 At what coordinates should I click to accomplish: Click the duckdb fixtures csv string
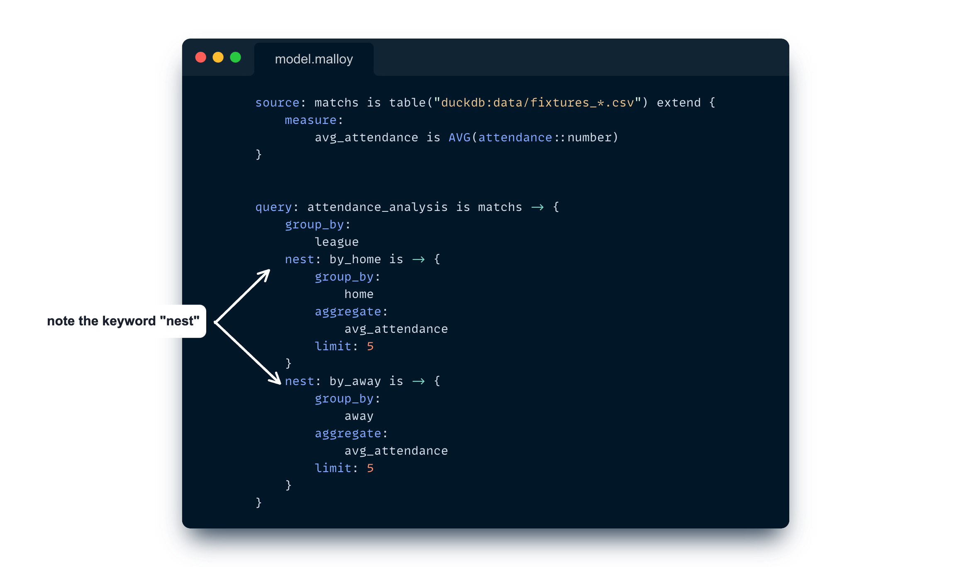click(537, 103)
